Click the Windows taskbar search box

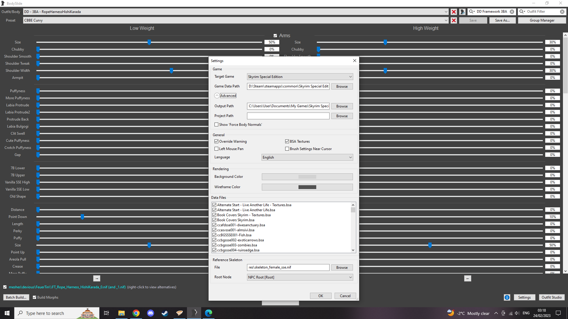click(57, 313)
